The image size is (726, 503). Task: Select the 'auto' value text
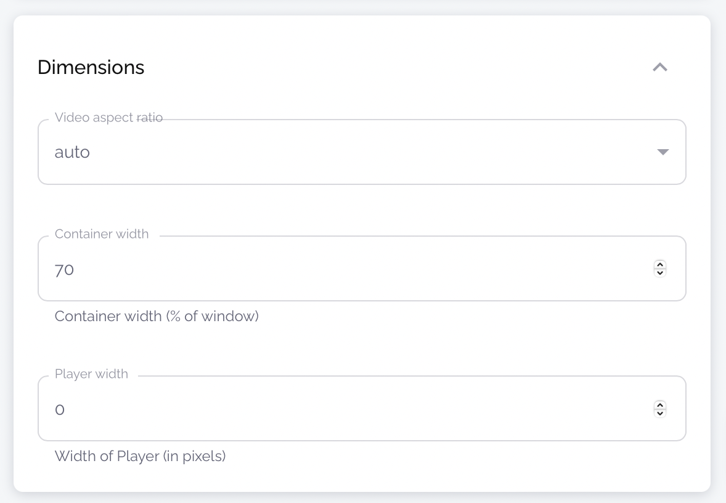tap(72, 152)
